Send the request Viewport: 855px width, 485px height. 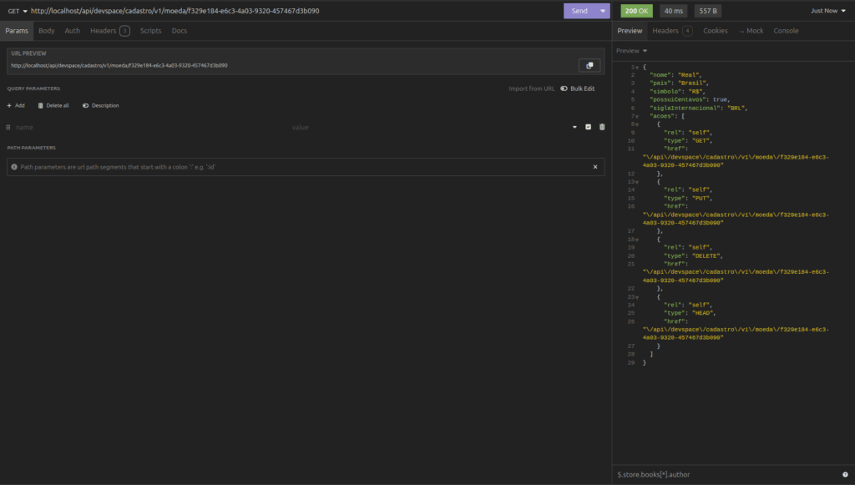579,11
